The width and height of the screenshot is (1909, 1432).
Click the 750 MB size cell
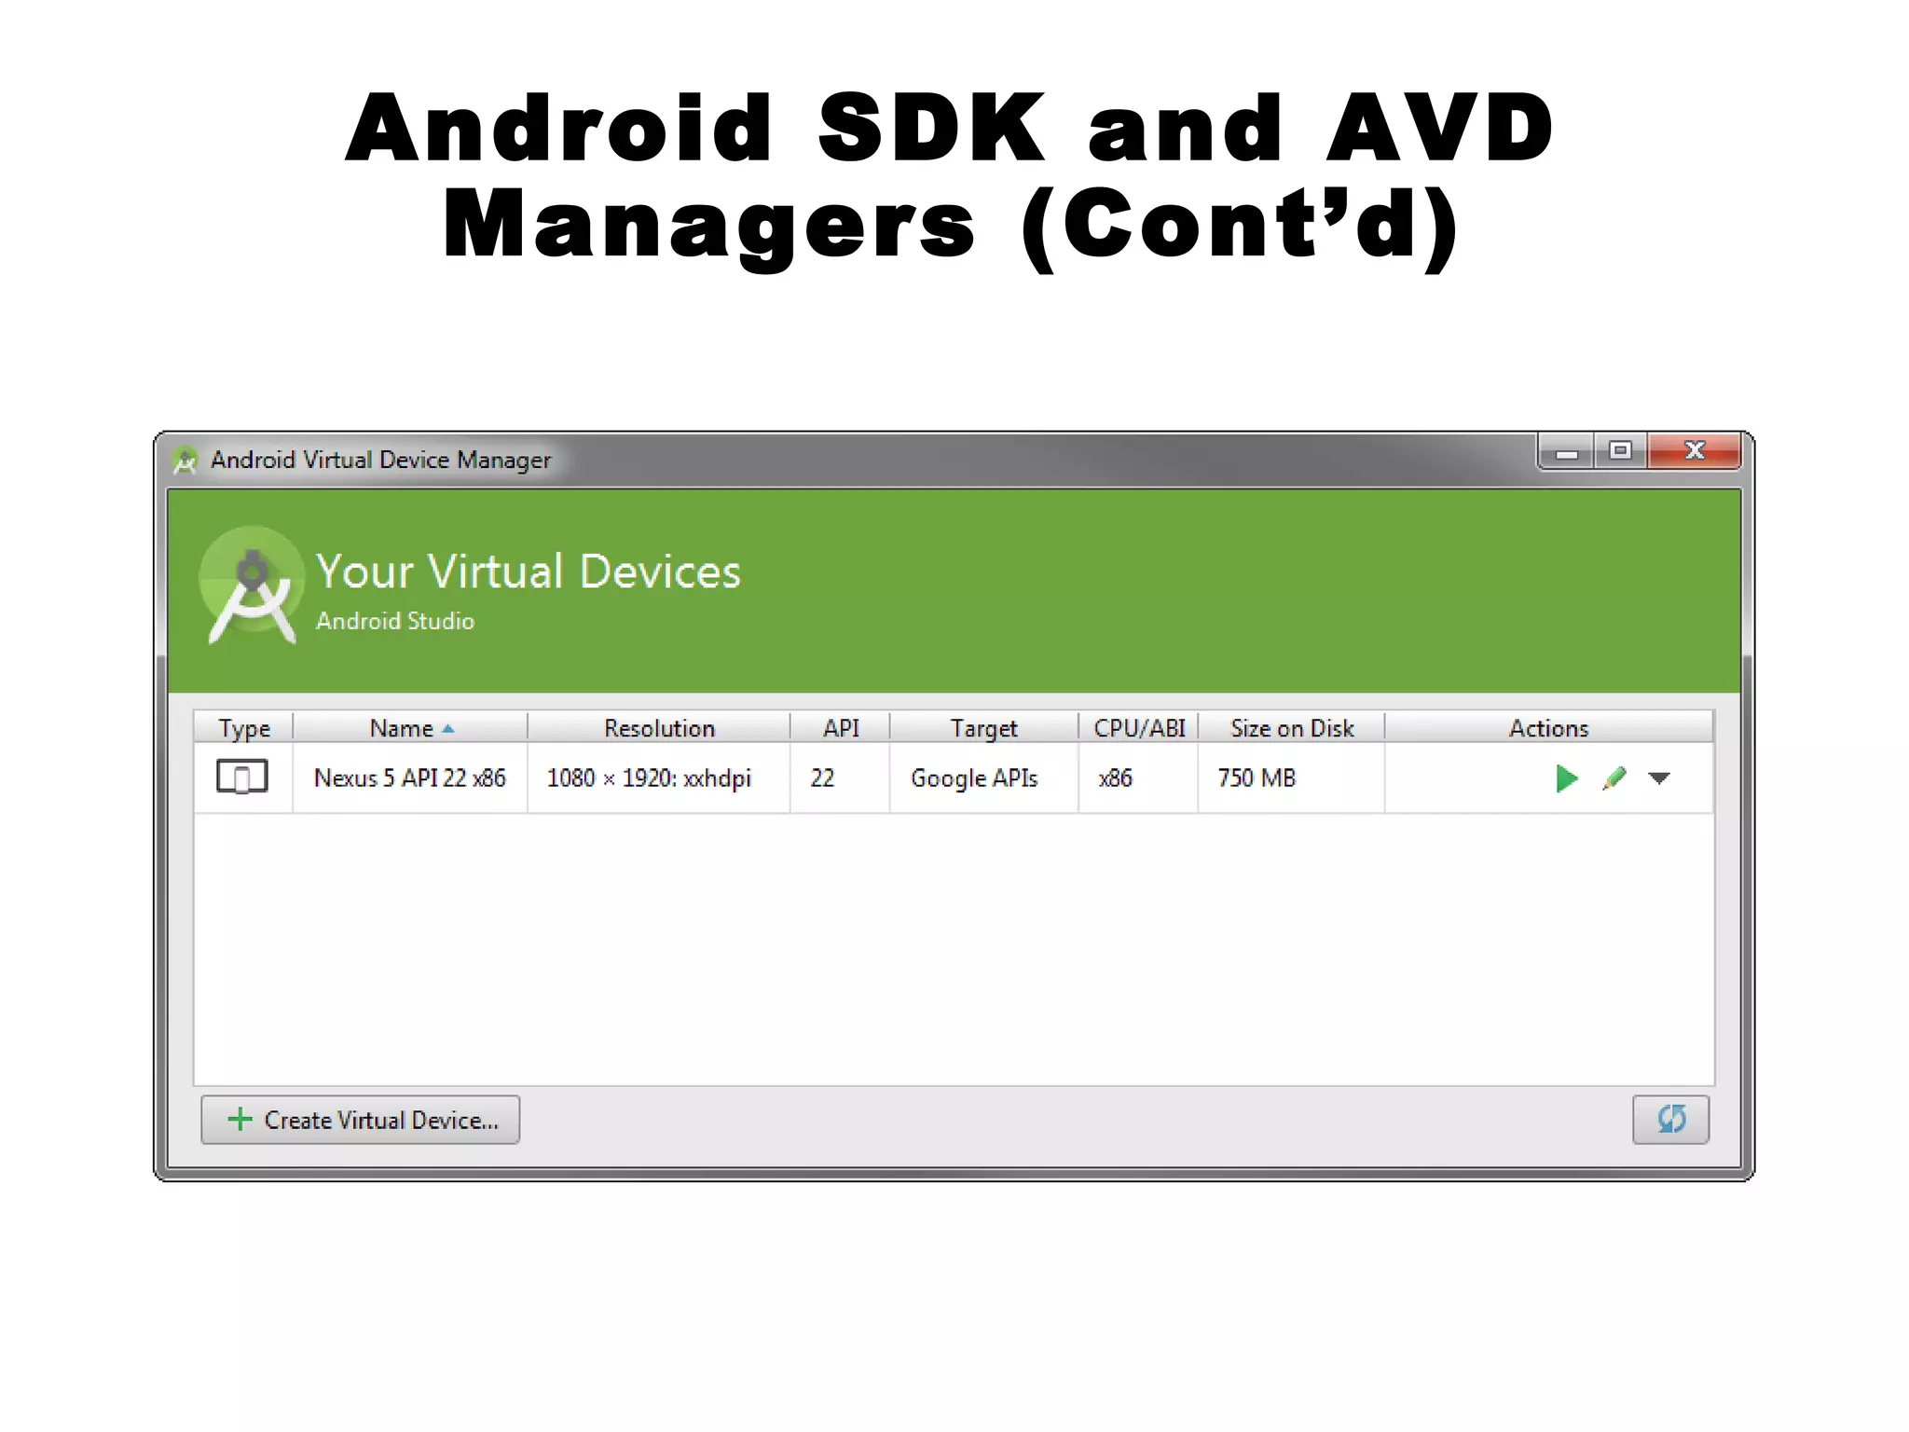pos(1292,778)
